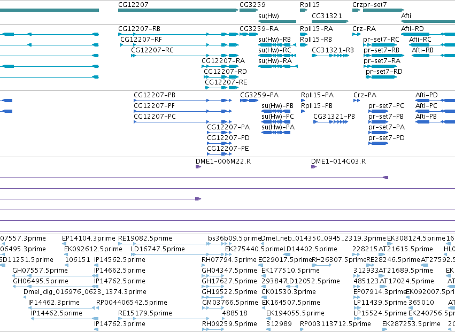Select EST RH26307.5prime
455x332 pixels.
[322, 265]
